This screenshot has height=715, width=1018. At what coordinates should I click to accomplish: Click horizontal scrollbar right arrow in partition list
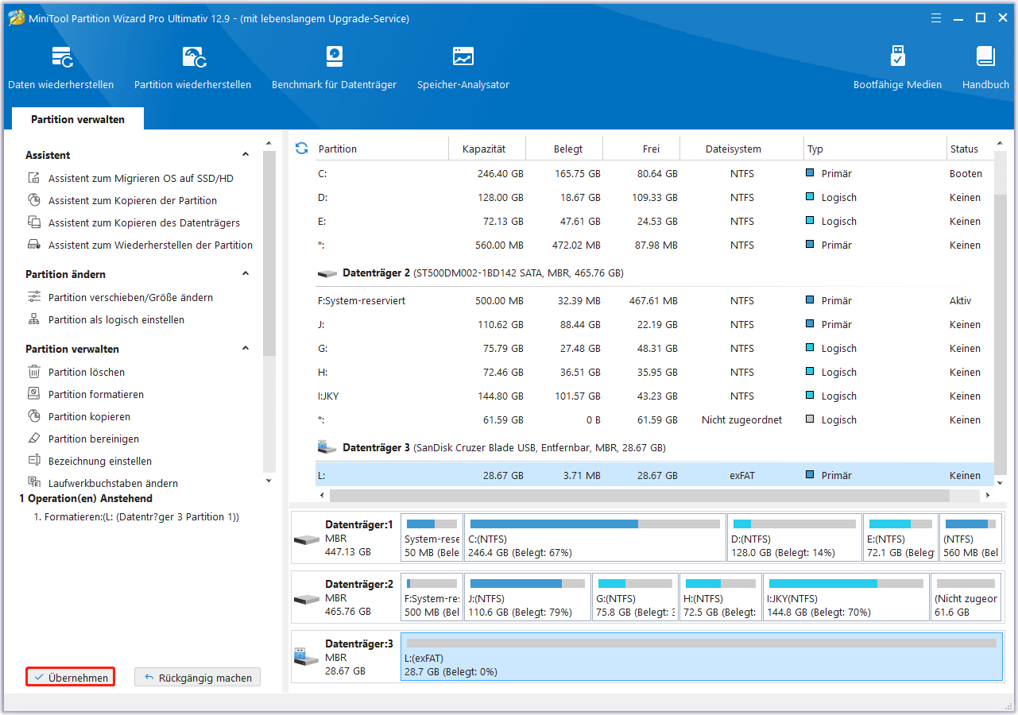tap(987, 495)
